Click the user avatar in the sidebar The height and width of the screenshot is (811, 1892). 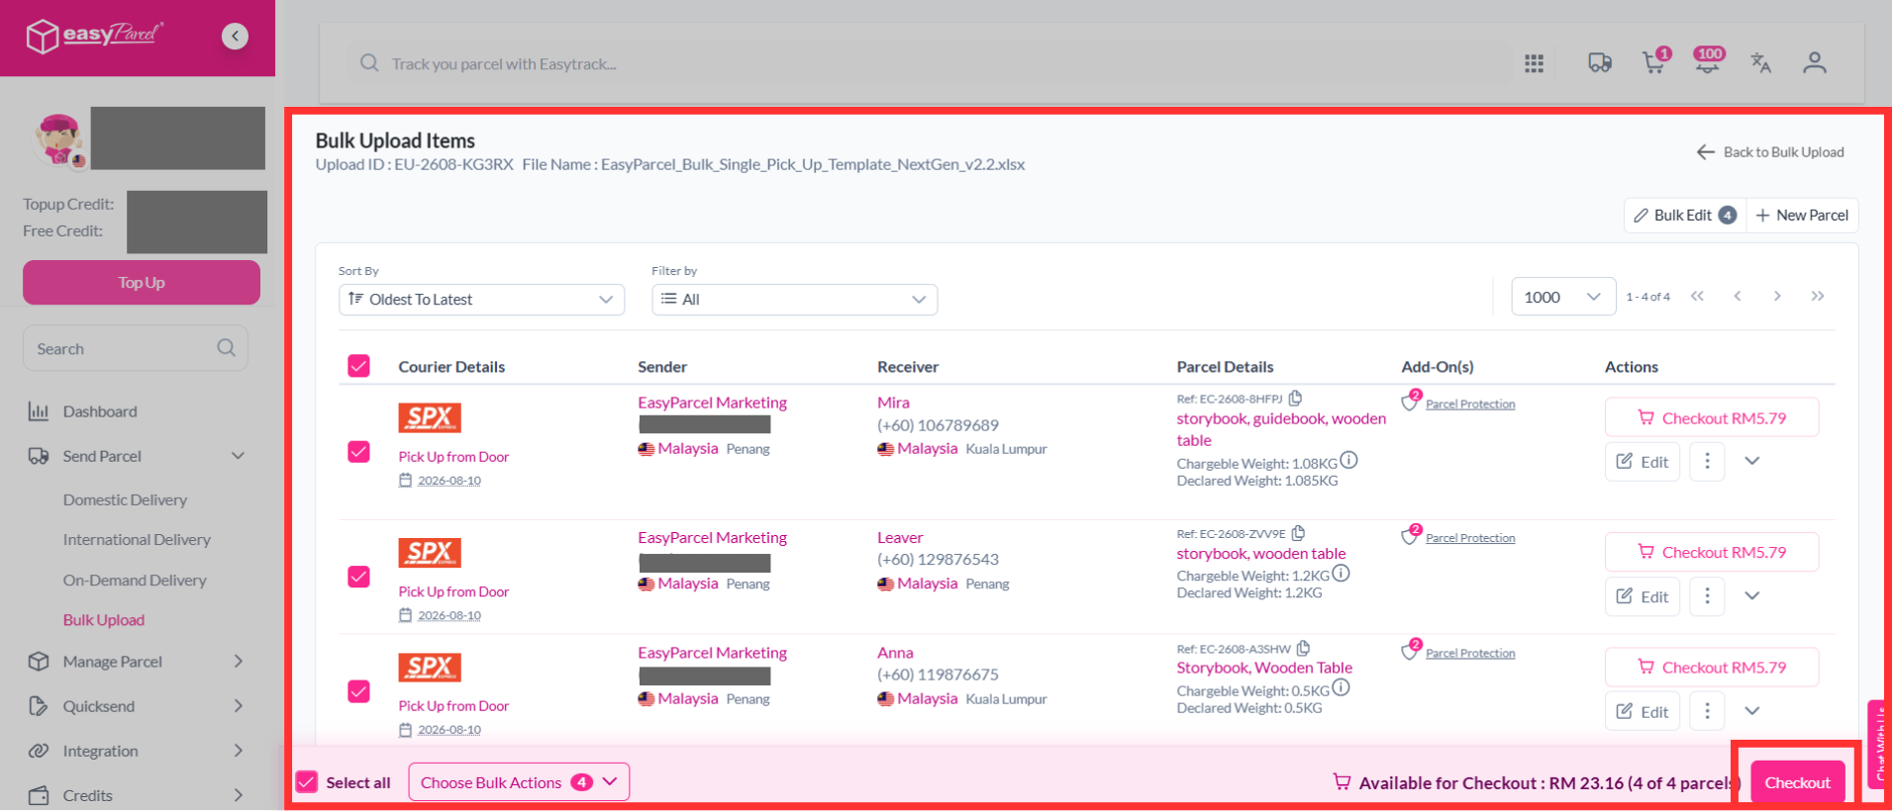pyautogui.click(x=57, y=139)
